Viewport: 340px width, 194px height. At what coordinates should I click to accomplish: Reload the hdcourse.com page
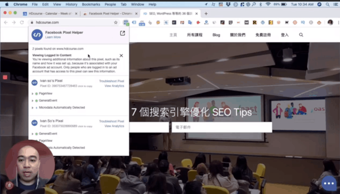pyautogui.click(x=22, y=22)
